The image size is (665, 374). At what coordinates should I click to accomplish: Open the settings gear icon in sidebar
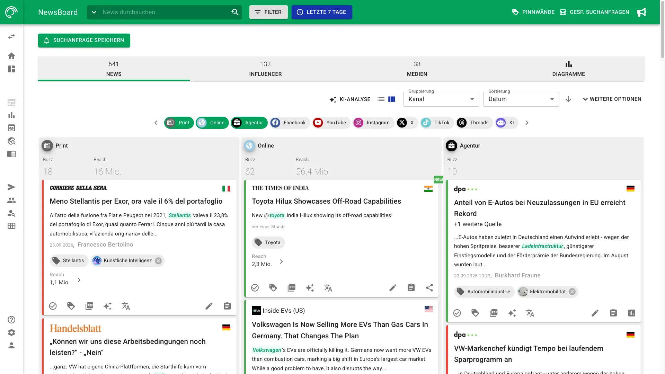11,332
